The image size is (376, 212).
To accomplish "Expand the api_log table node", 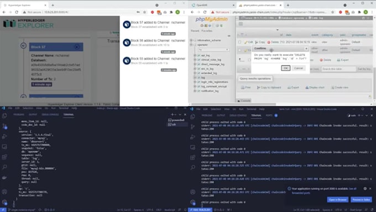I will [x=195, y=55].
